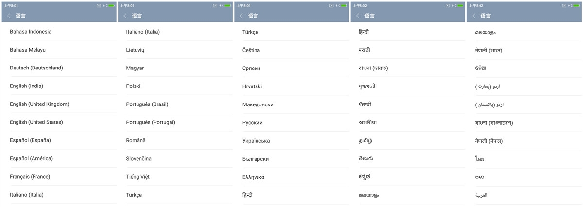Choose Русский from the list

click(x=253, y=123)
